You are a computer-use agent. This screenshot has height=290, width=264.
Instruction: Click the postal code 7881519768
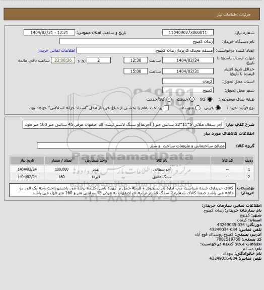[x=228, y=239]
